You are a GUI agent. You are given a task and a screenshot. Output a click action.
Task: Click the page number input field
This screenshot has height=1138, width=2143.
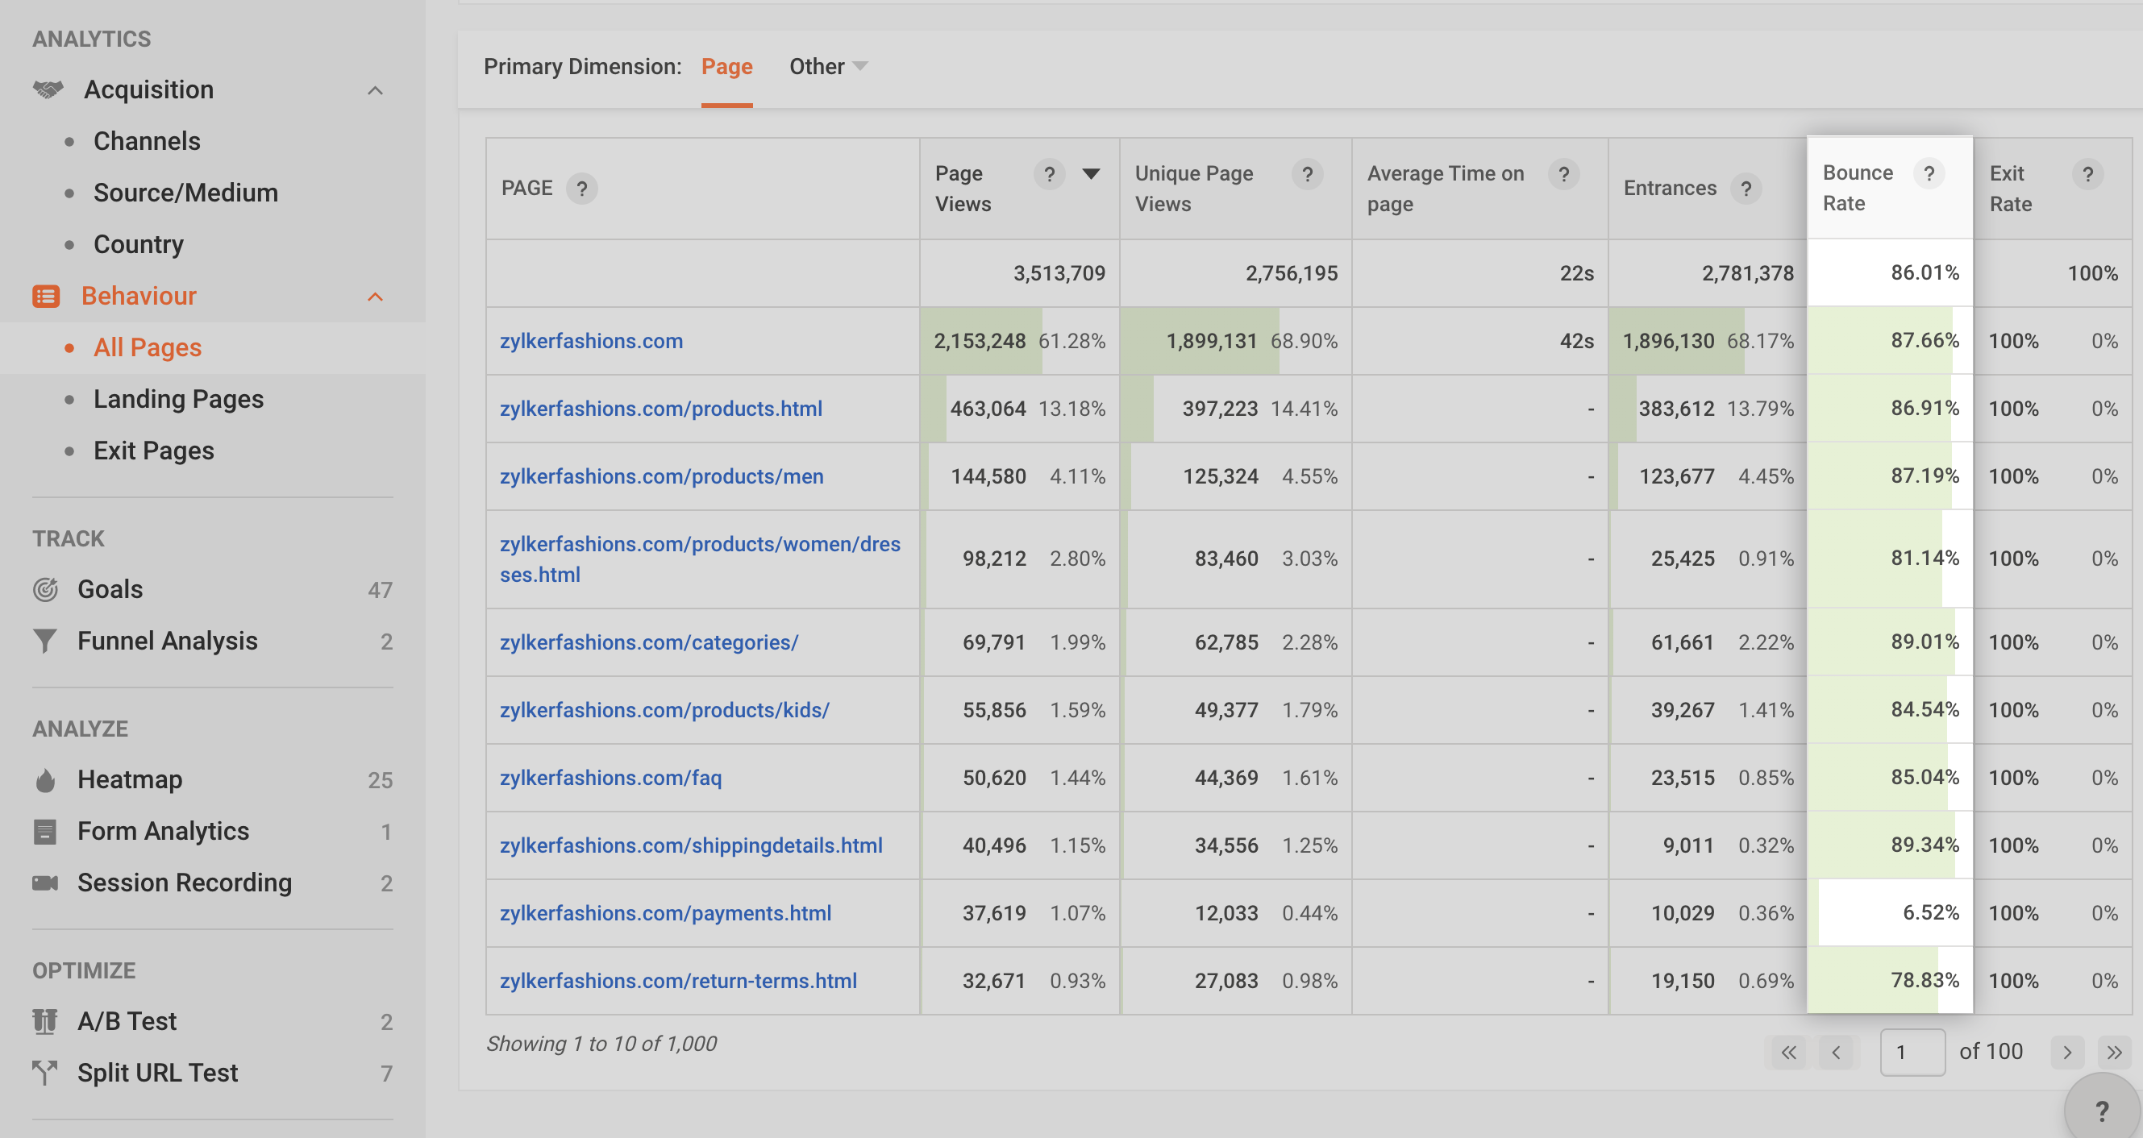point(1912,1053)
